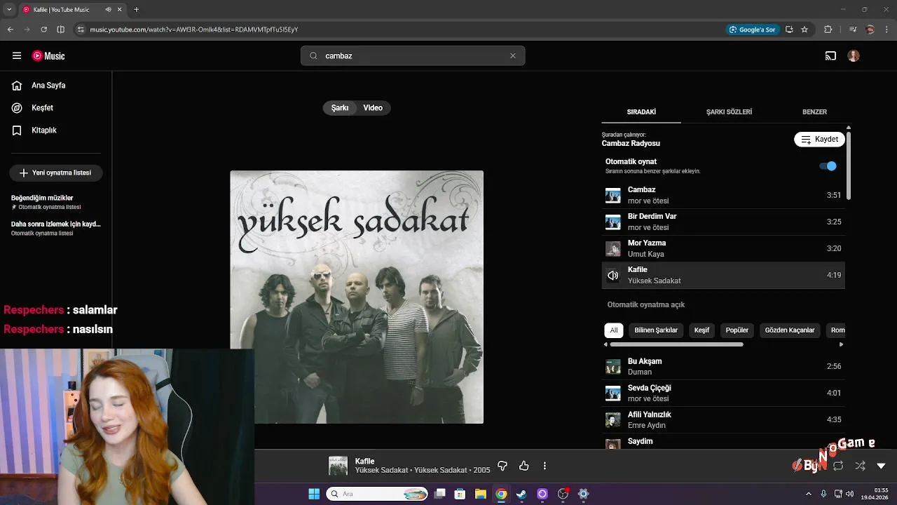Toggle Otomatik oynat autoplay switch
This screenshot has width=897, height=505.
(x=828, y=166)
